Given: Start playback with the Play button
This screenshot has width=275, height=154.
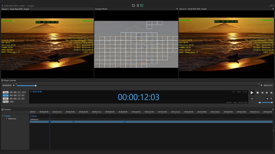Looking at the screenshot, I should point(252,93).
